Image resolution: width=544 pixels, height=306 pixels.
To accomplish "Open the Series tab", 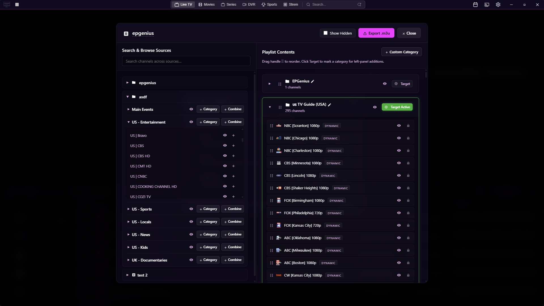I will click(229, 5).
